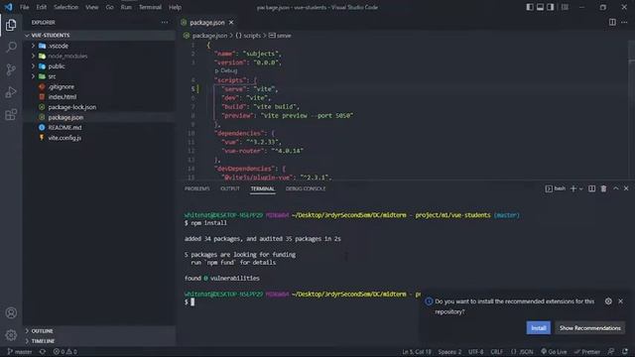635x357 pixels.
Task: Open the Run and Debug view
Action: click(x=11, y=92)
